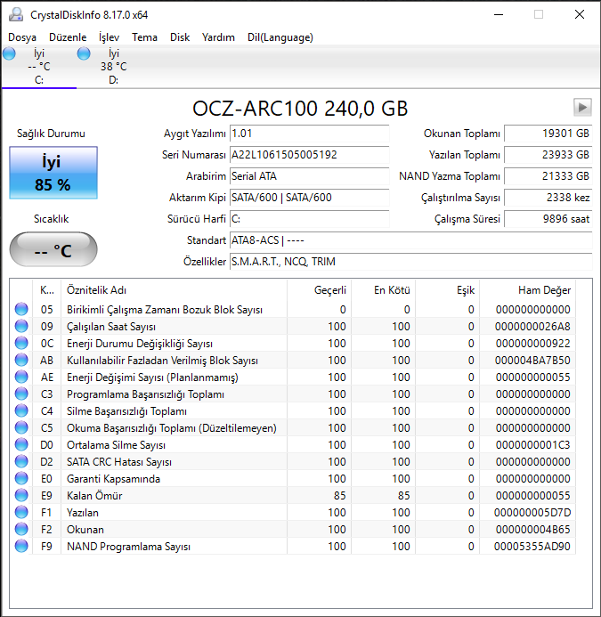Select the Programlama Başarısızlığı Toplamı row
601x617 pixels.
point(293,394)
